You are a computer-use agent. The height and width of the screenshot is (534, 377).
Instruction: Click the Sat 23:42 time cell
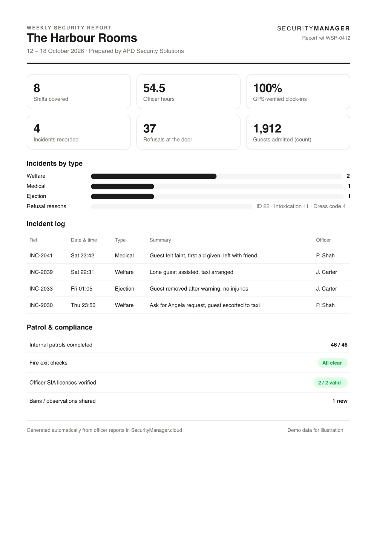pyautogui.click(x=83, y=255)
